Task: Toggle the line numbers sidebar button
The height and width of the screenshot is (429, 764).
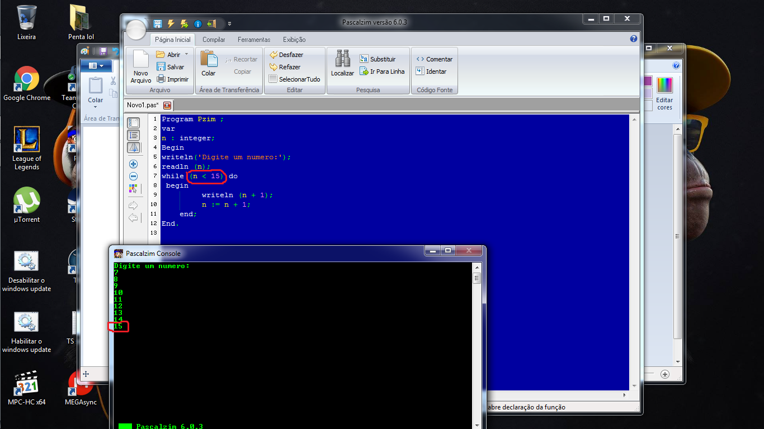Action: [133, 135]
